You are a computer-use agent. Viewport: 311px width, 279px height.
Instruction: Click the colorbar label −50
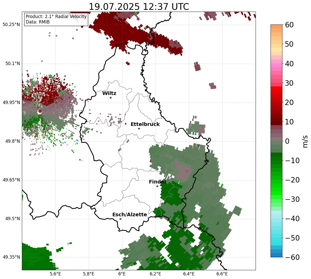(x=292, y=238)
